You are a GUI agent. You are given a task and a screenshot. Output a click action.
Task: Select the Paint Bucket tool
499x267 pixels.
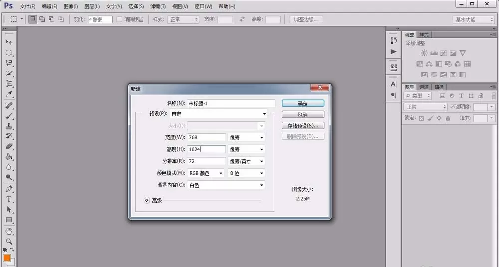point(9,157)
